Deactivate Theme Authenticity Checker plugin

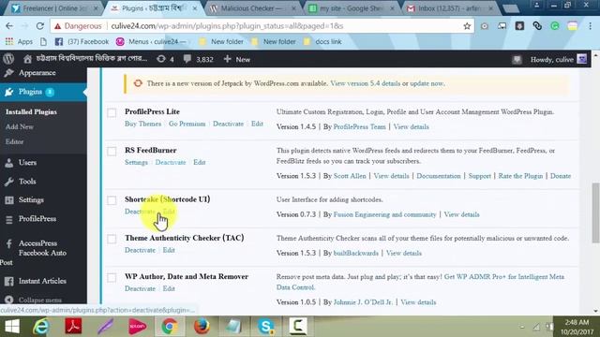[x=140, y=250]
